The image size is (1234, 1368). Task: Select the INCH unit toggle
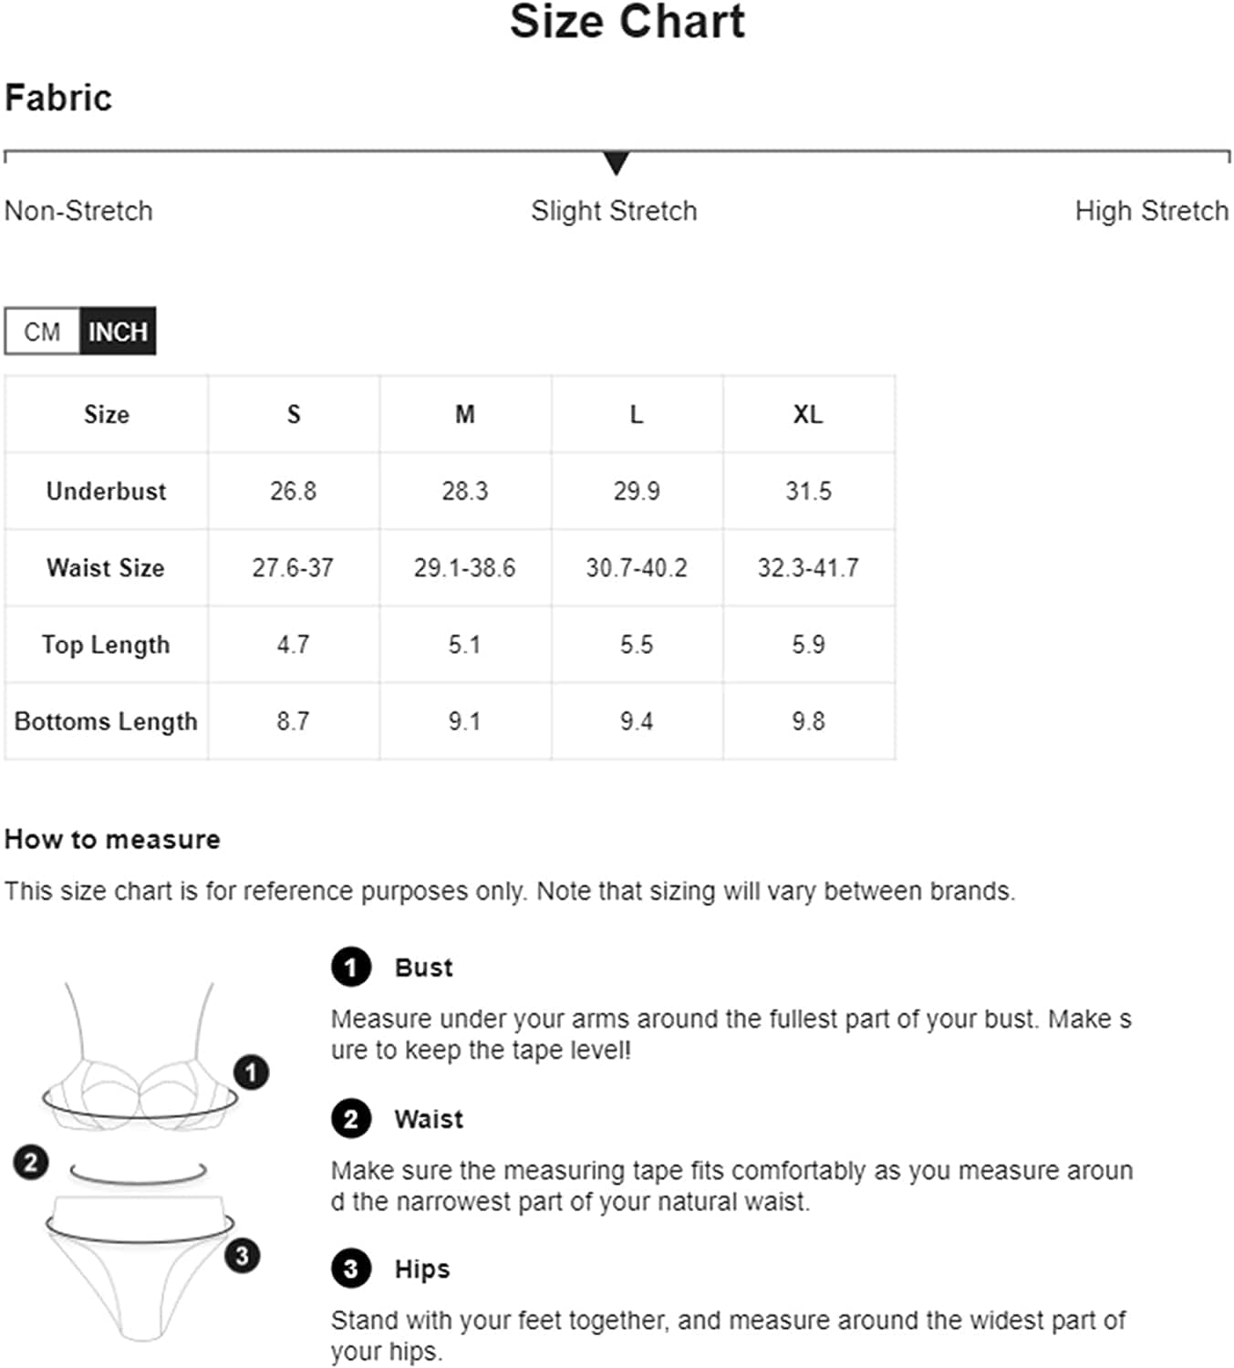[118, 331]
